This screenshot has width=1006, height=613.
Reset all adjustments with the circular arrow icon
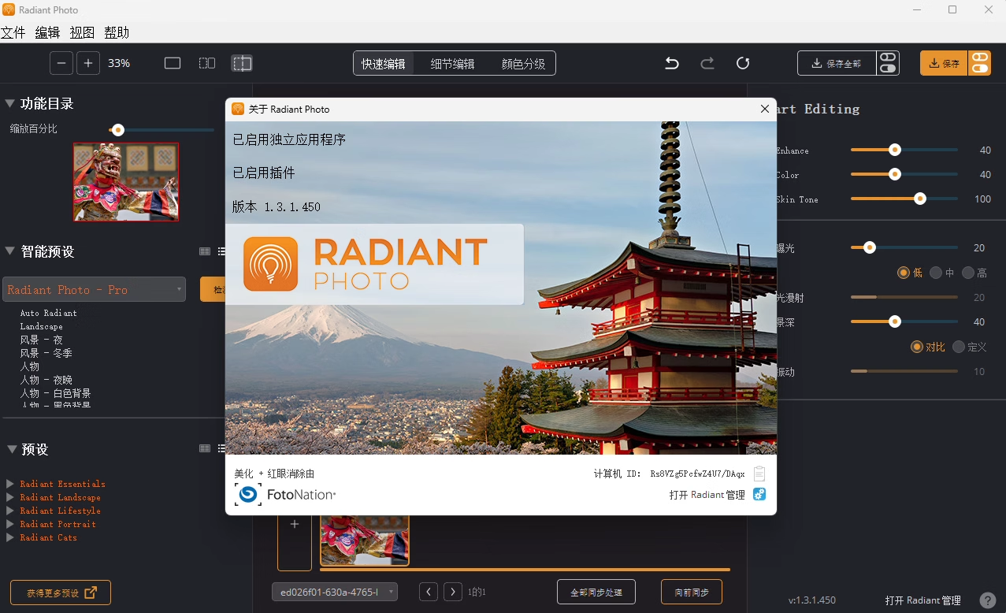[742, 63]
